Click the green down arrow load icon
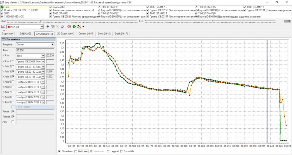The height and width of the screenshot is (155, 292). [48, 27]
